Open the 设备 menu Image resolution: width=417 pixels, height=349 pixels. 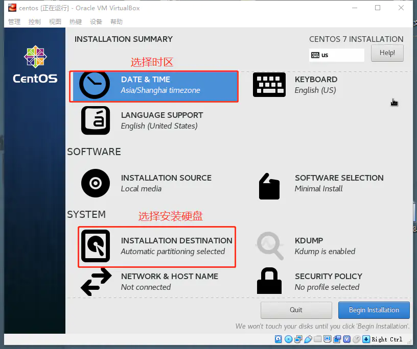point(96,21)
